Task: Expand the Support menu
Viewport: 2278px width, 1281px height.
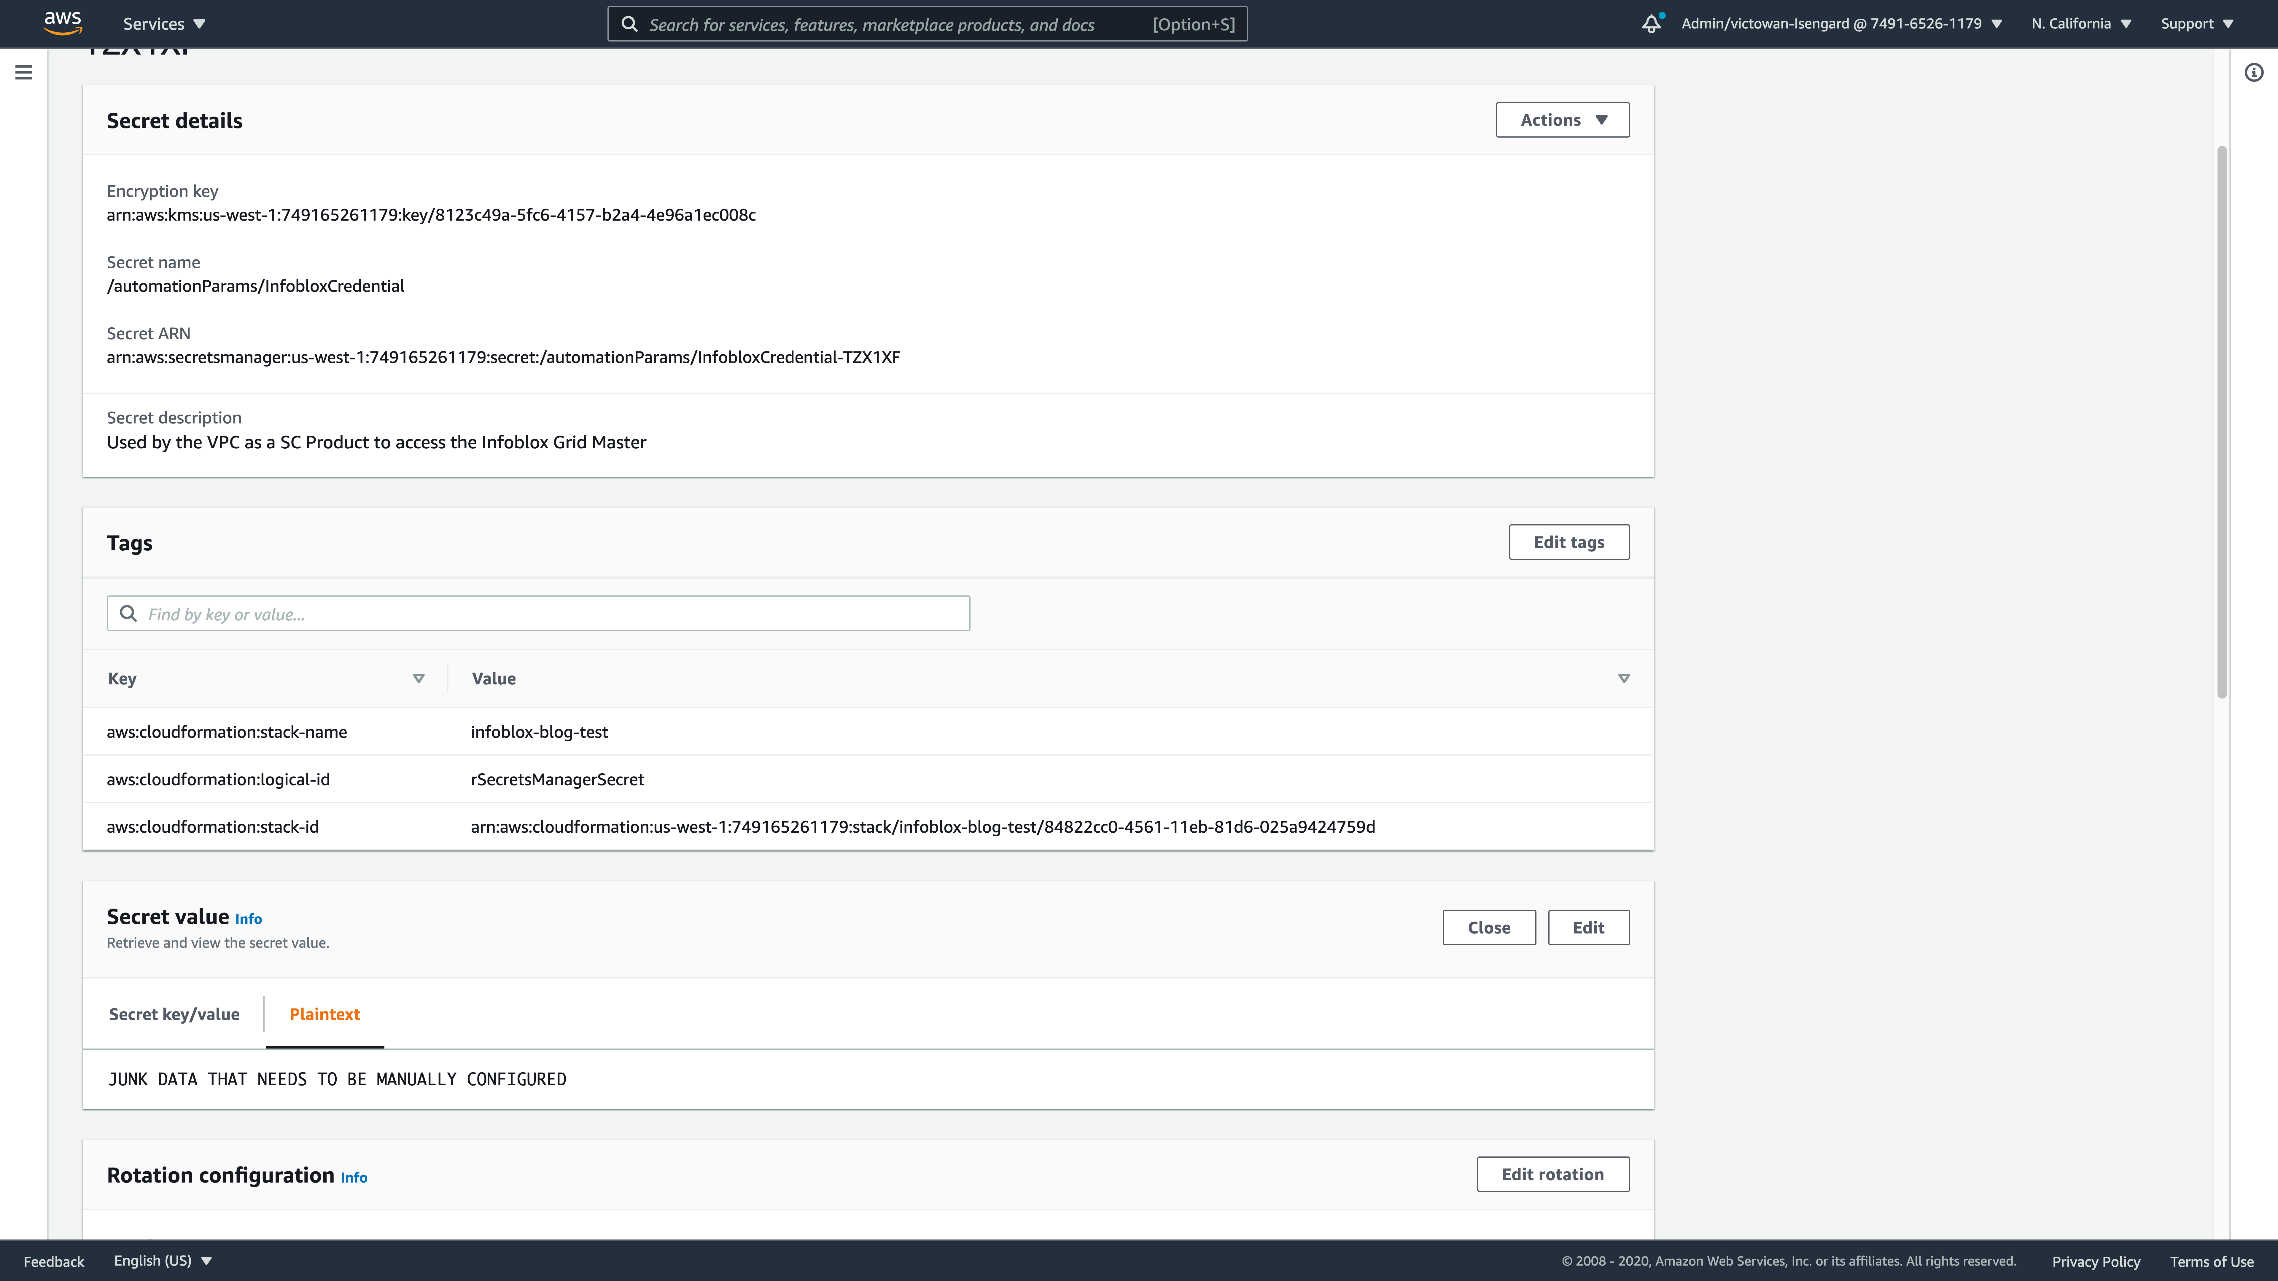Action: pos(2198,24)
